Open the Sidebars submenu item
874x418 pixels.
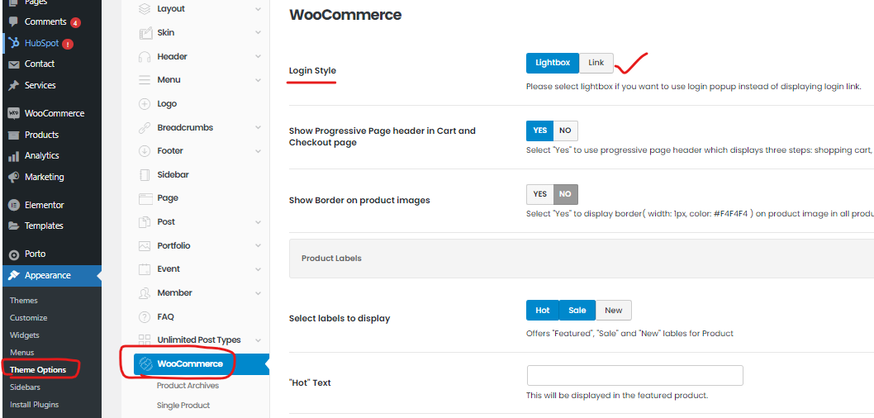[25, 387]
